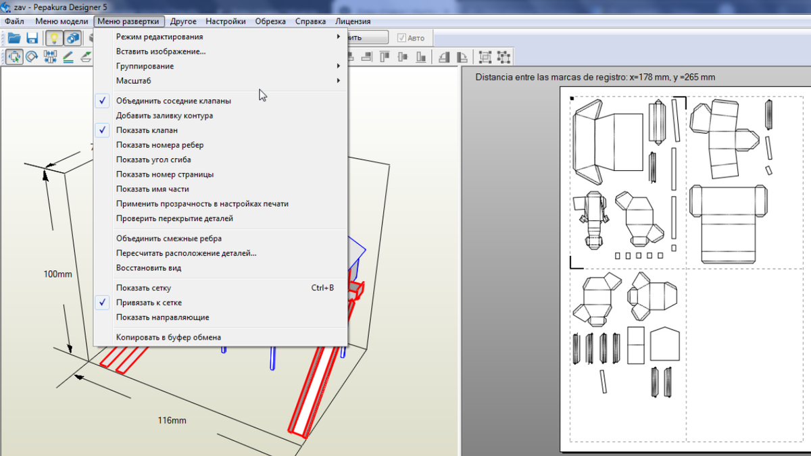Align selected parts to top edge
811x456 pixels.
pos(385,57)
